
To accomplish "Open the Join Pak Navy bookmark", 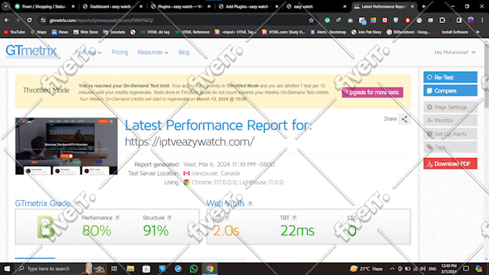I will pos(366,32).
